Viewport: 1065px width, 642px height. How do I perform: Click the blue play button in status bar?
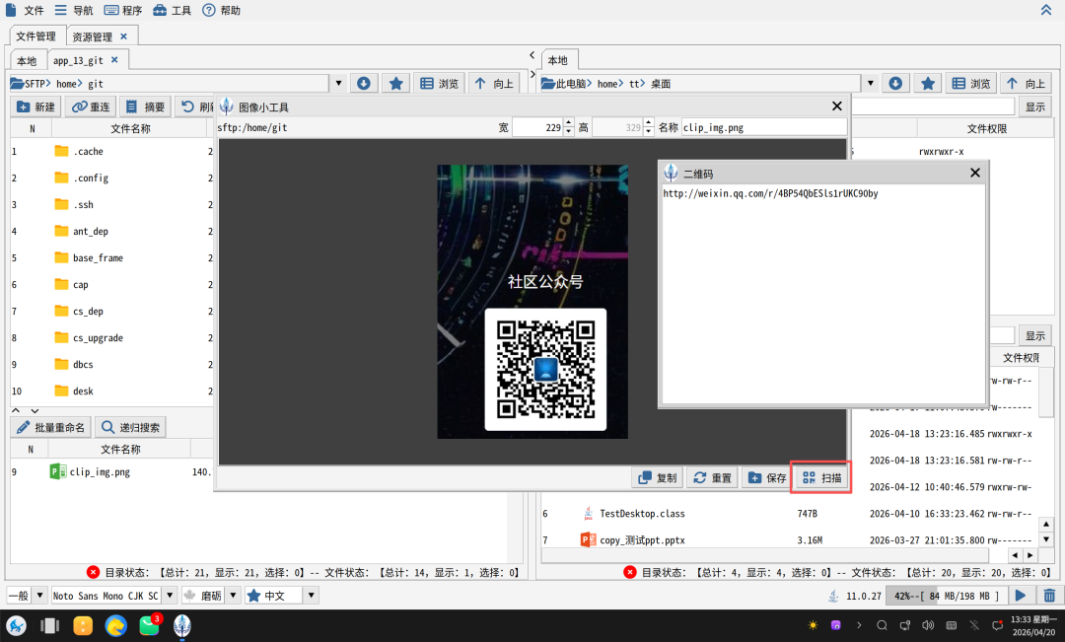pyautogui.click(x=1021, y=596)
